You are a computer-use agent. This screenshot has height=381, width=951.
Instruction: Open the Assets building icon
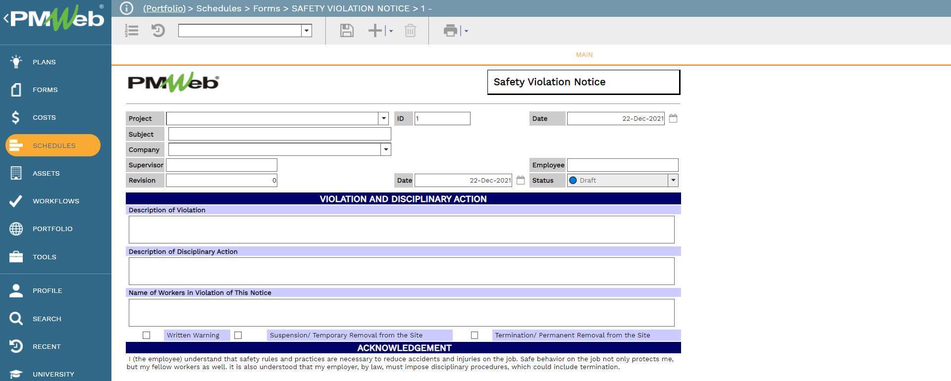[16, 173]
